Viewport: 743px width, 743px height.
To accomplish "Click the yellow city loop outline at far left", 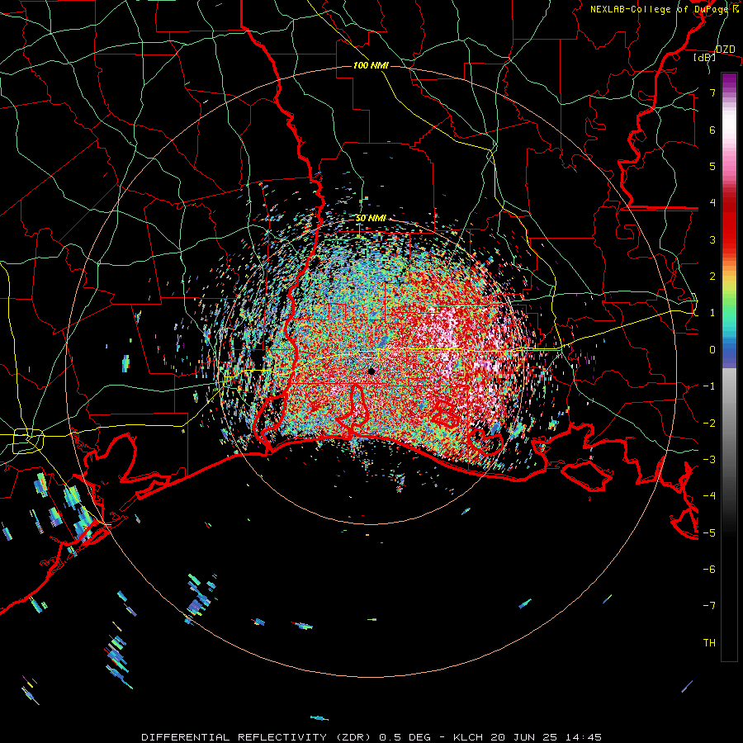I will (28, 441).
